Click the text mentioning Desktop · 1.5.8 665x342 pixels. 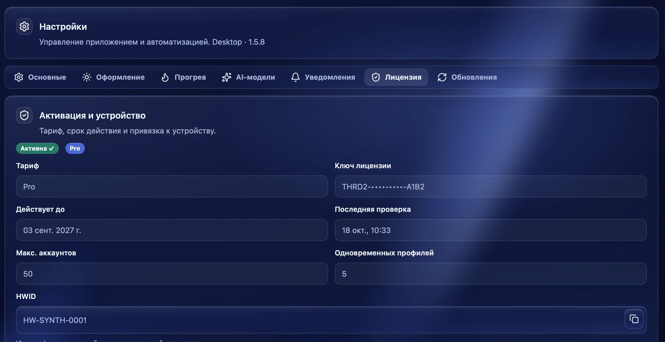pos(152,42)
